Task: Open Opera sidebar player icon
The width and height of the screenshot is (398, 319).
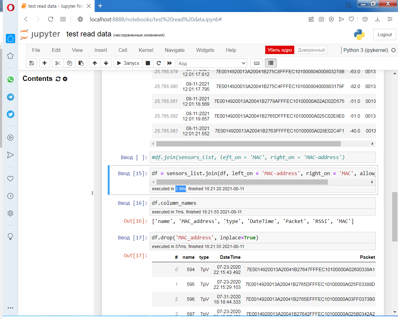Action: click(10, 137)
